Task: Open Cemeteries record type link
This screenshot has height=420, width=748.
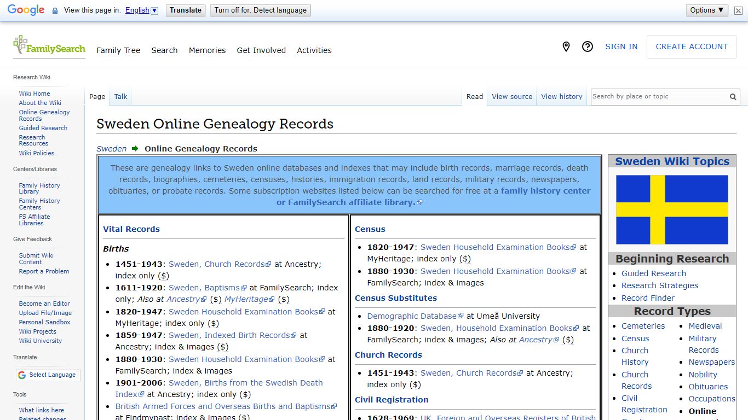Action: (643, 326)
